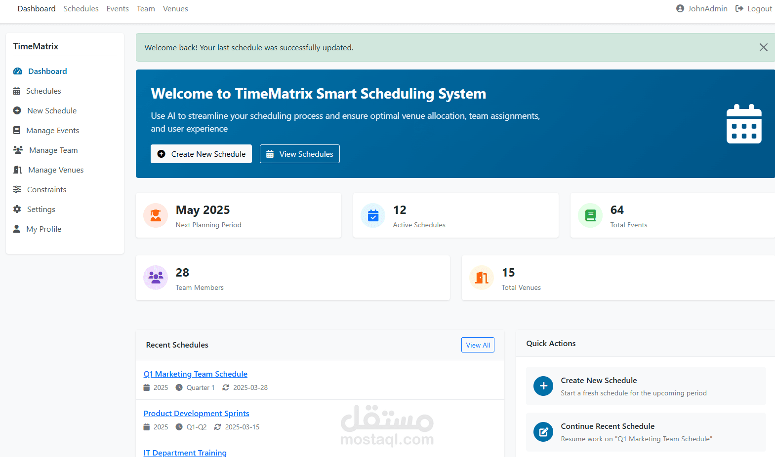
Task: Click the Q1-Q2 period text
Action: [197, 427]
